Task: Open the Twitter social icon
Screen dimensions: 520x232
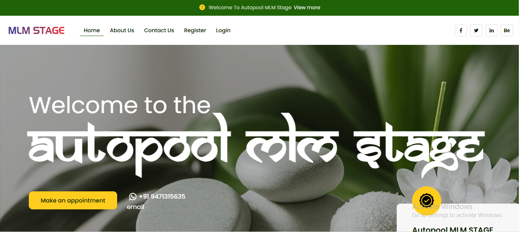Action: point(476,30)
